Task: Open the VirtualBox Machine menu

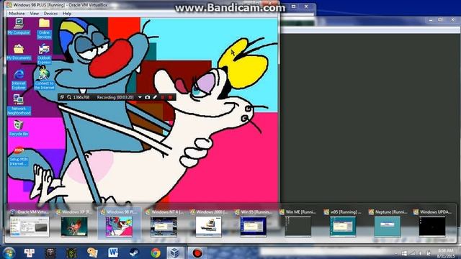Action: [17, 14]
